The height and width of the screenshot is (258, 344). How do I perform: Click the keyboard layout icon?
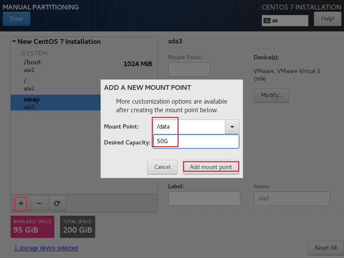point(267,21)
